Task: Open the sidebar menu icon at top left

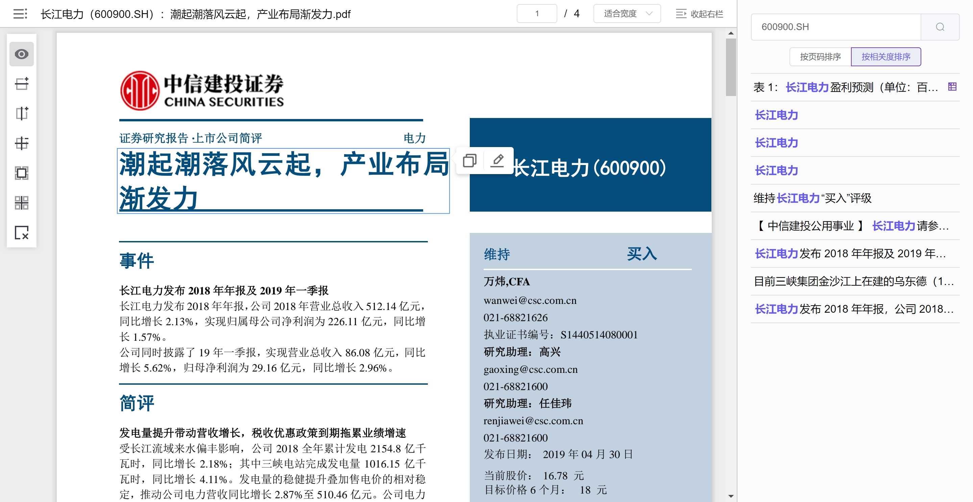Action: coord(20,14)
